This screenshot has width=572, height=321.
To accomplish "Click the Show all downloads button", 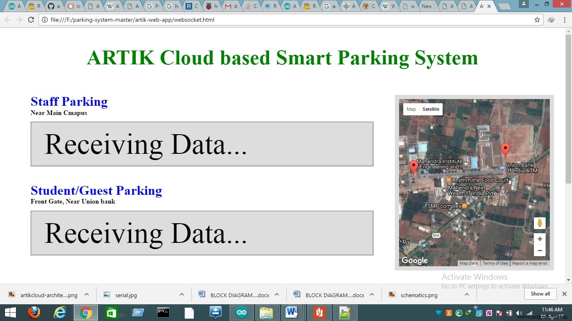I will click(x=540, y=294).
